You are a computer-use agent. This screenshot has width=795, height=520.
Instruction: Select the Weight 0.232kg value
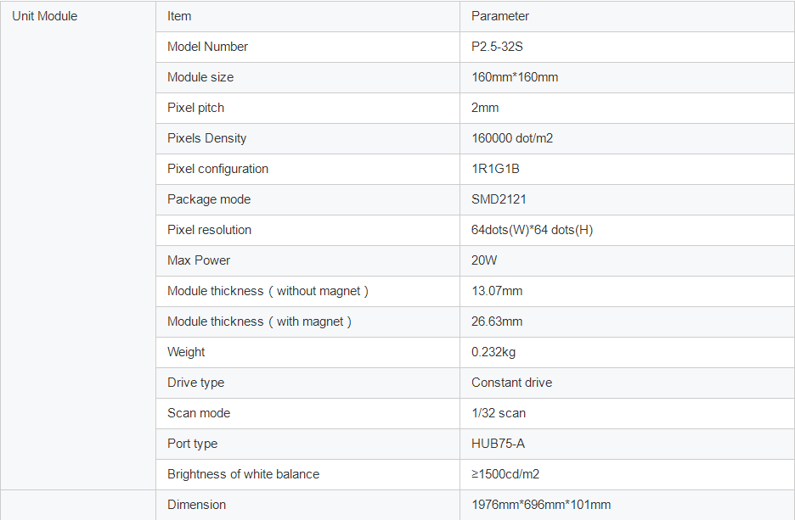[493, 352]
